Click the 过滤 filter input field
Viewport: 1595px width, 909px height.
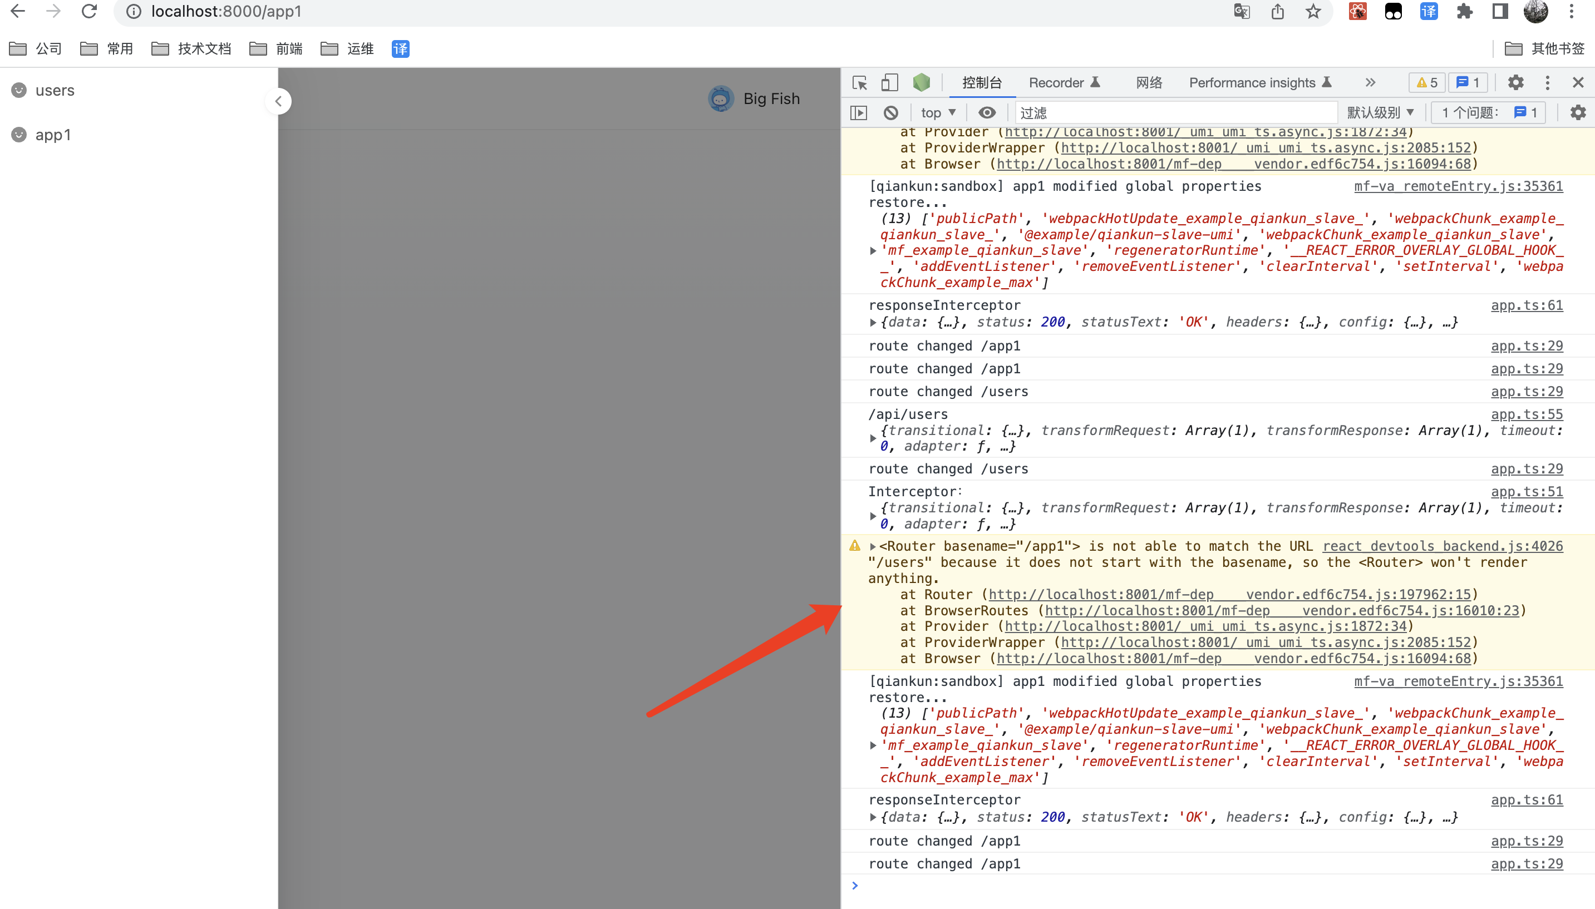point(1174,112)
